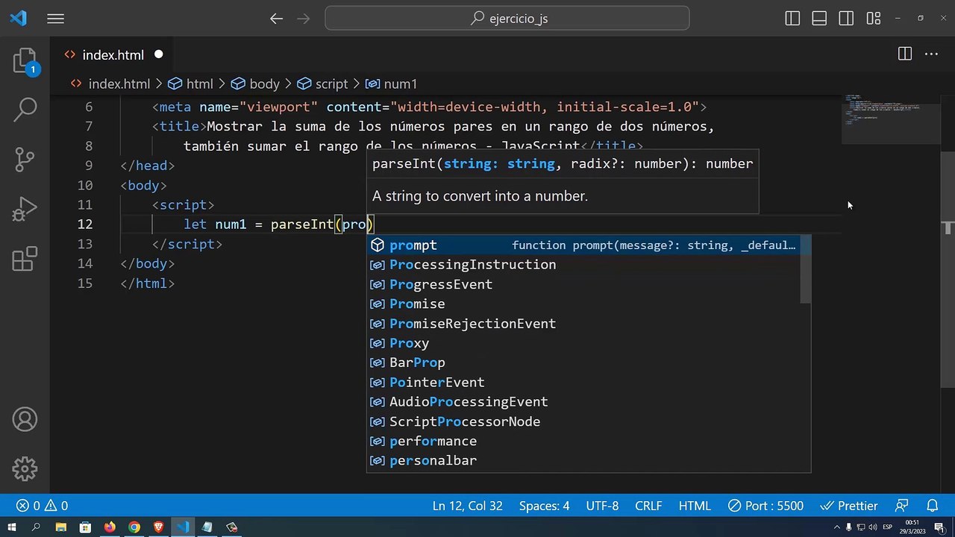
Task: Toggle the primary side bar layout button
Action: tap(792, 19)
